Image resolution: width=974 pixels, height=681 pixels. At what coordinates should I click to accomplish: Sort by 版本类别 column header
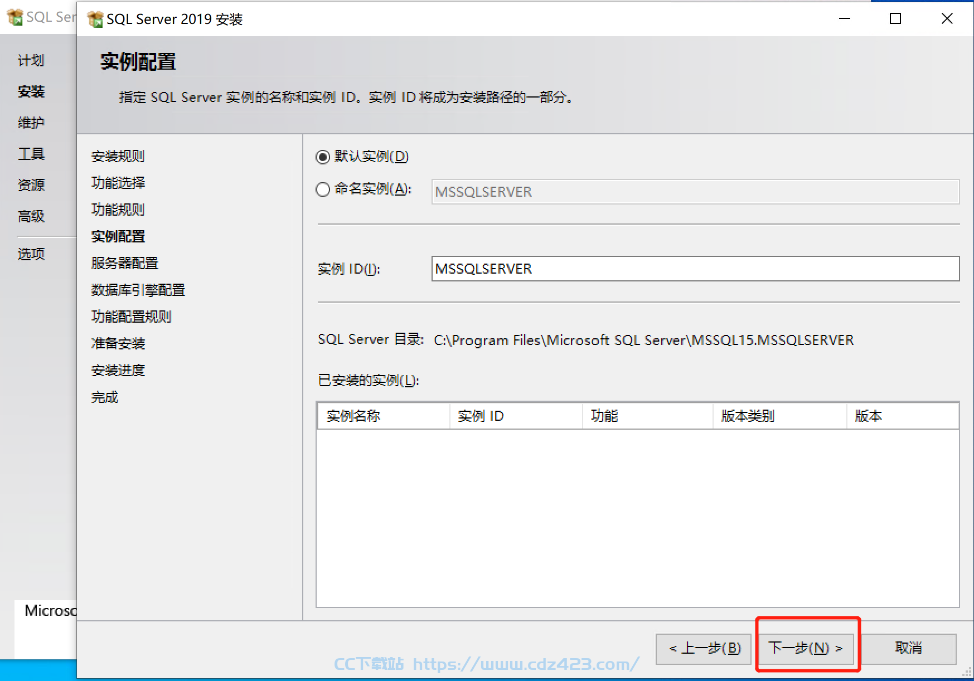779,416
